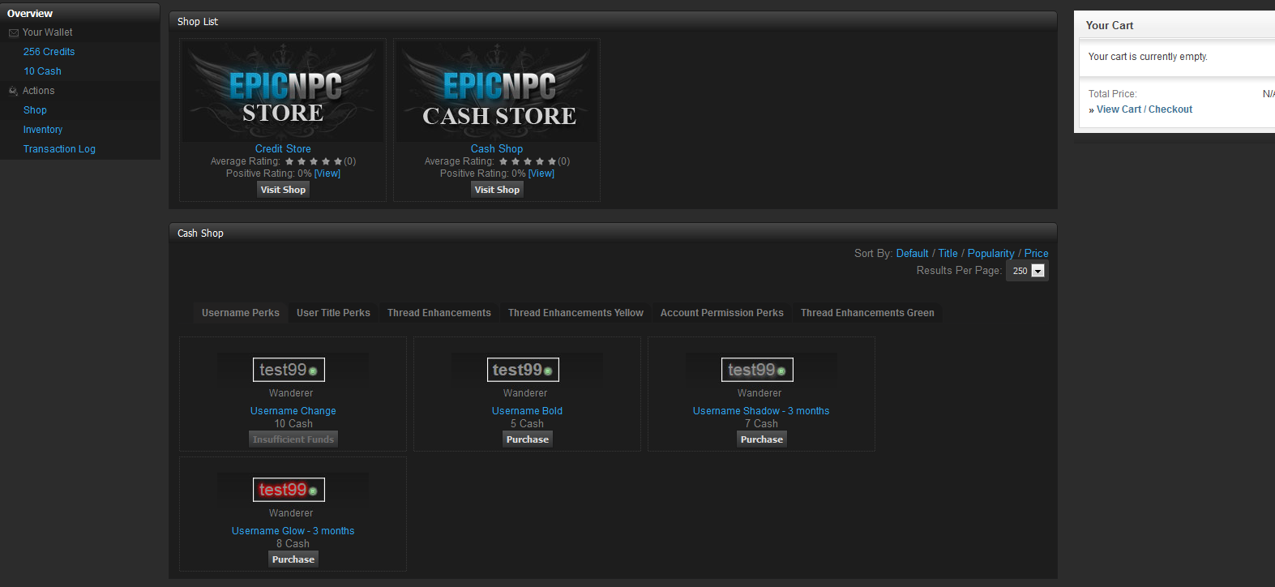Click the Actions magnifier icon
Screen dimensions: 1275x587
(x=14, y=91)
